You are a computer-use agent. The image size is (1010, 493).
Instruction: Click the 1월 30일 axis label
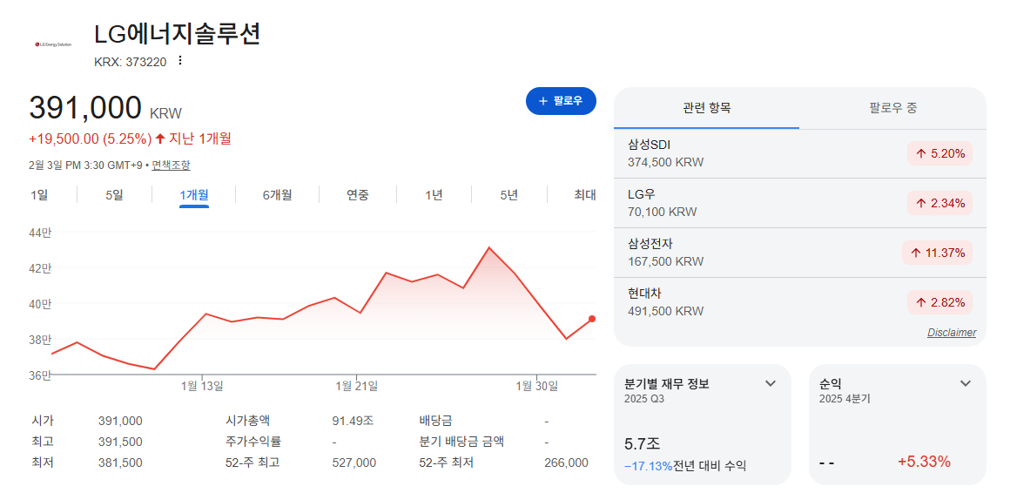(x=536, y=386)
